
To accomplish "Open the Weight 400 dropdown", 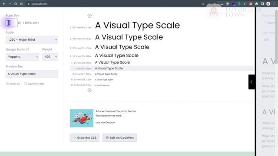I will pos(50,57).
